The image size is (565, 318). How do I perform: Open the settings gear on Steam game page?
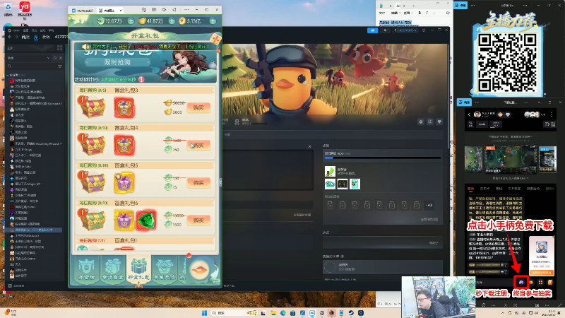click(x=420, y=122)
